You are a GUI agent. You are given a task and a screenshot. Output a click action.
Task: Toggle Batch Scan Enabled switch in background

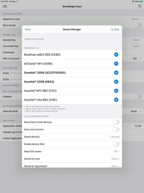(x=138, y=96)
